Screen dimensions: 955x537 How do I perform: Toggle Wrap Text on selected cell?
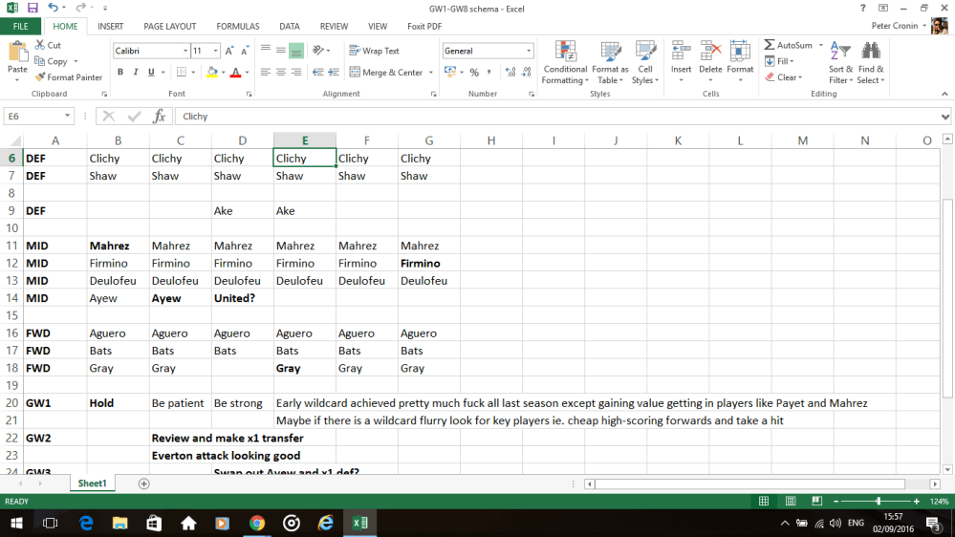tap(374, 51)
